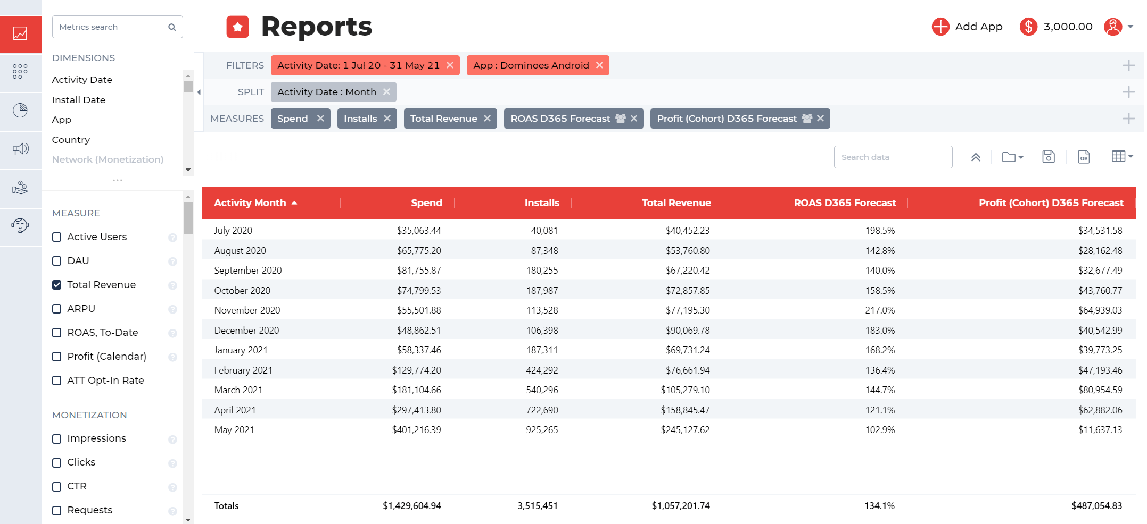Open the user account dropdown arrow
The image size is (1147, 524).
tap(1131, 27)
